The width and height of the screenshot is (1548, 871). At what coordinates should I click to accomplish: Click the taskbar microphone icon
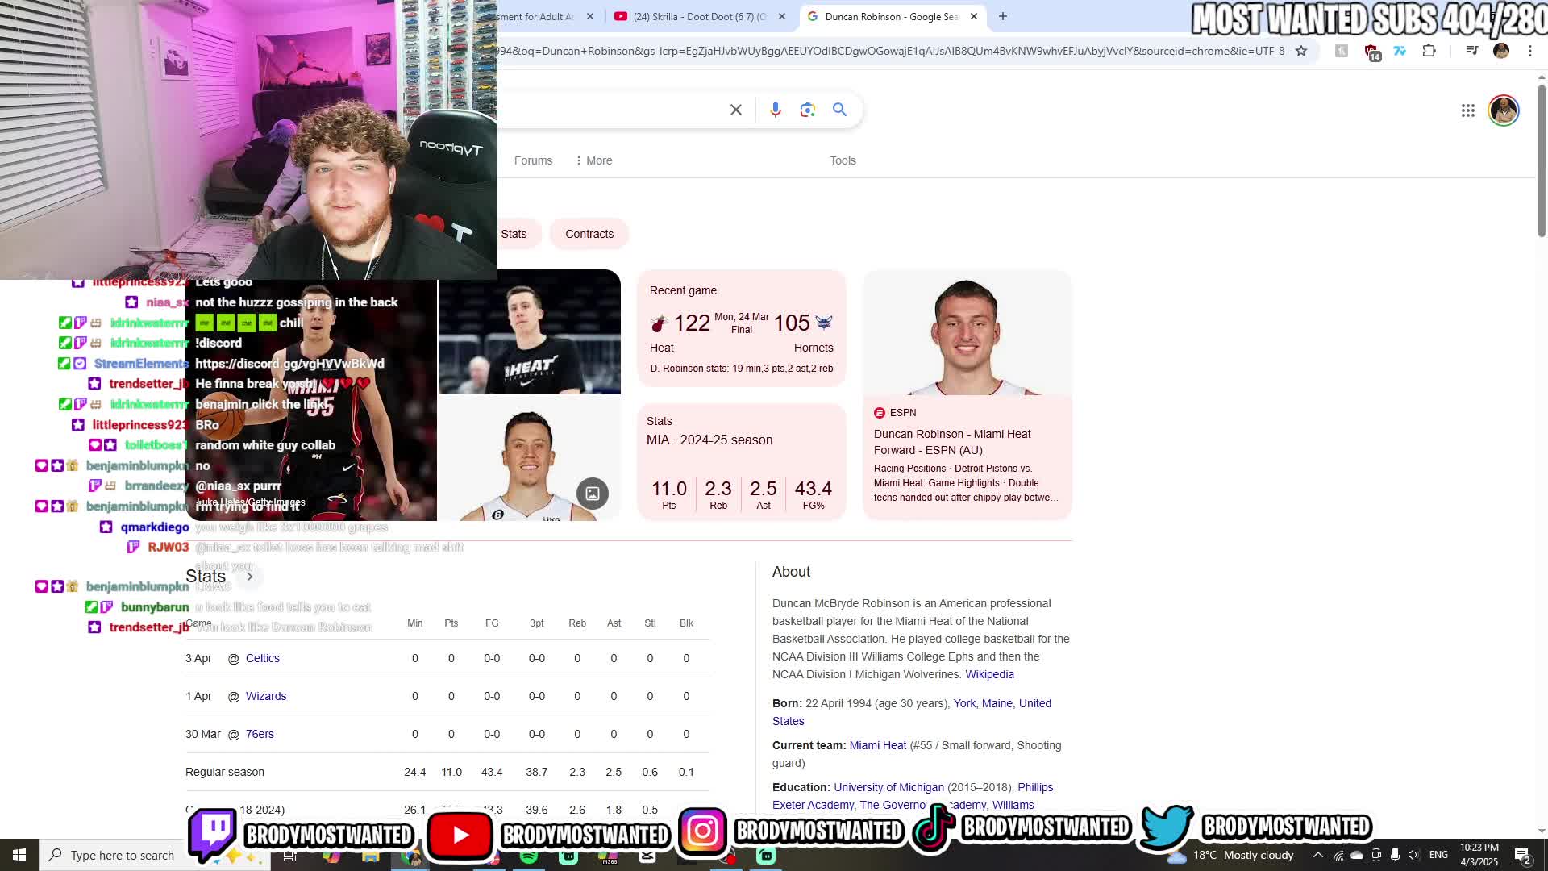click(1395, 855)
